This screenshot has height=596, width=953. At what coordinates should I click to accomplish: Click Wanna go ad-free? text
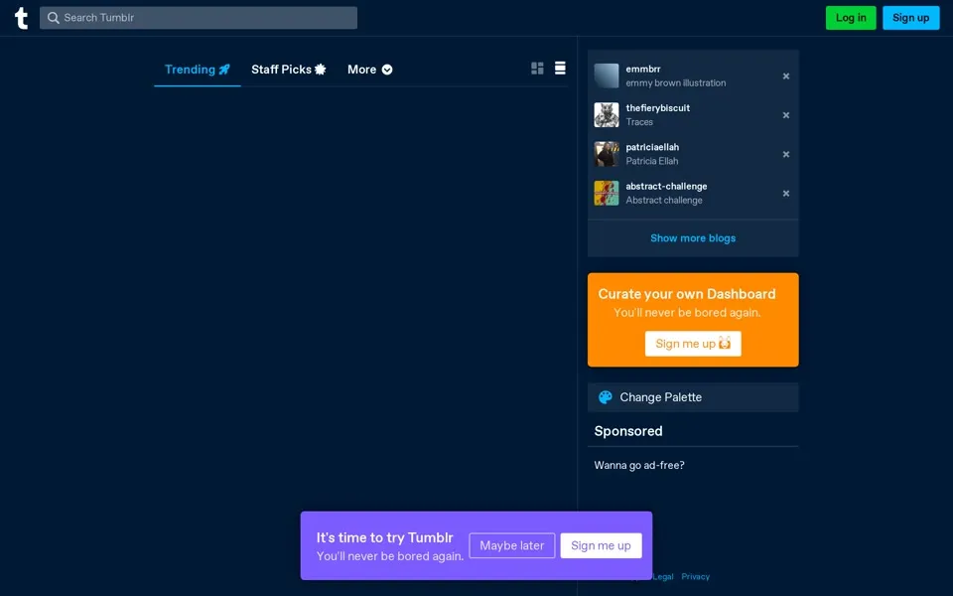click(x=638, y=465)
